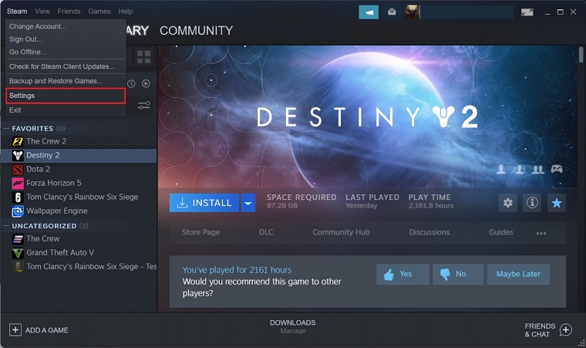Collapse the UNCATEGORIZED category
586x348 pixels.
tap(6, 225)
